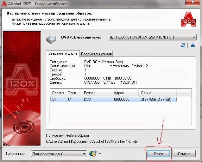Click the Старт button
202x162 pixels.
point(158,154)
